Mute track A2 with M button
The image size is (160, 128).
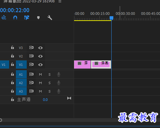coord(40,83)
